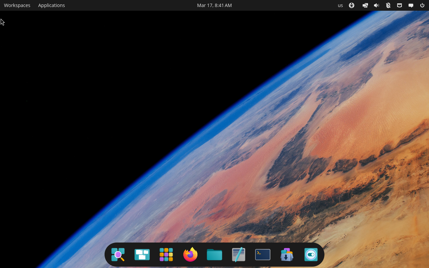Open the date and time calendar
Screen dimensions: 429x268
214,5
